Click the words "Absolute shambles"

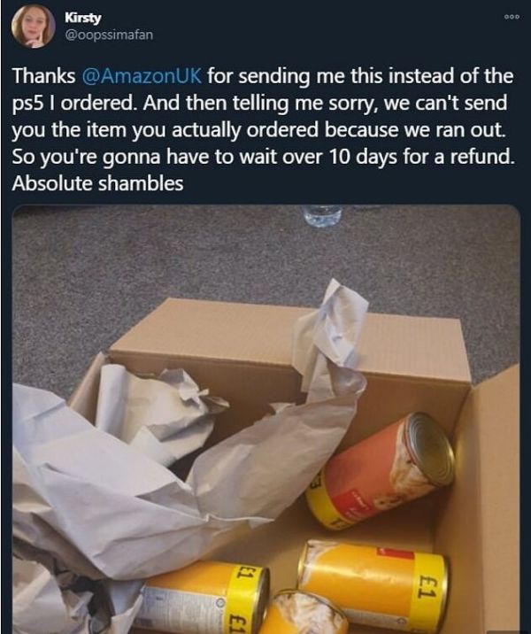pos(98,183)
